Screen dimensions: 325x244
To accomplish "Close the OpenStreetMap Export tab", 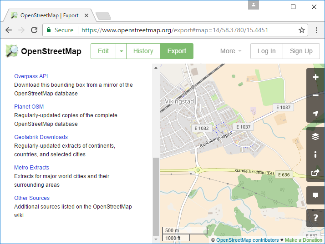I will click(86, 15).
